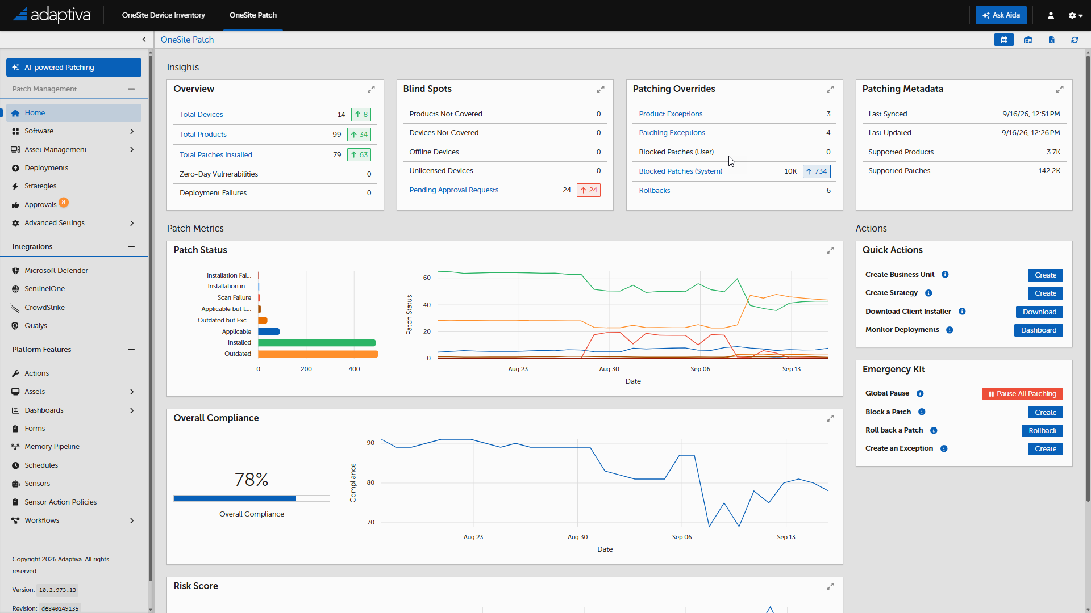Image resolution: width=1091 pixels, height=613 pixels.
Task: Click the warehouse icon in toolbar
Action: coord(1028,40)
